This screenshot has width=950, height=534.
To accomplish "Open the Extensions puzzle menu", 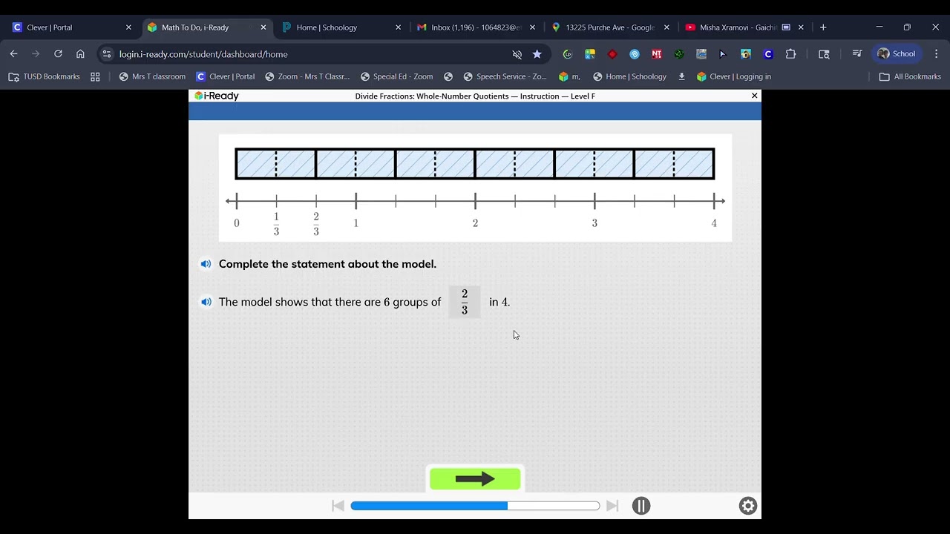I will [x=790, y=54].
